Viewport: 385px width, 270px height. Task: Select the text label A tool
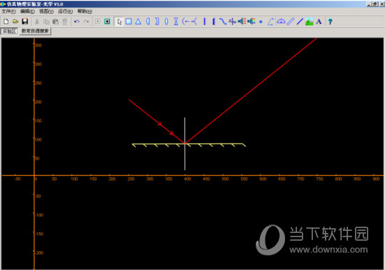click(x=319, y=22)
